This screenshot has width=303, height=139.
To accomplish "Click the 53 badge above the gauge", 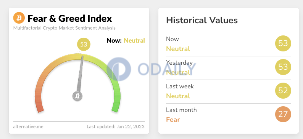I will tap(84, 44).
